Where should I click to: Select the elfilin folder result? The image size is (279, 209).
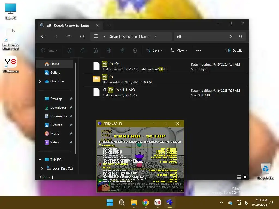tap(165, 79)
